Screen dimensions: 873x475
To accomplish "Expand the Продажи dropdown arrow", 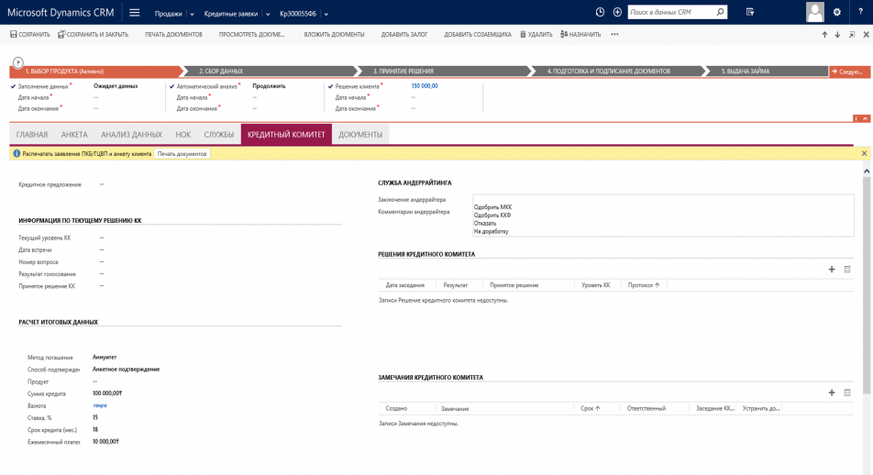I will coord(192,14).
